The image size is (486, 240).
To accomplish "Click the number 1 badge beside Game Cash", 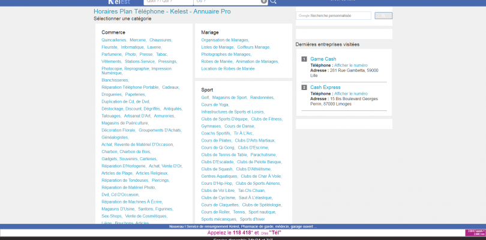I will pyautogui.click(x=304, y=59).
